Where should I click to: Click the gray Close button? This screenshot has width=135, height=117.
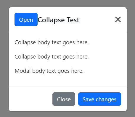point(64,99)
